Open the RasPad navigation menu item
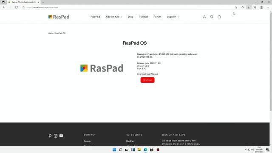Viewport: 272px width, 153px height. (95, 17)
